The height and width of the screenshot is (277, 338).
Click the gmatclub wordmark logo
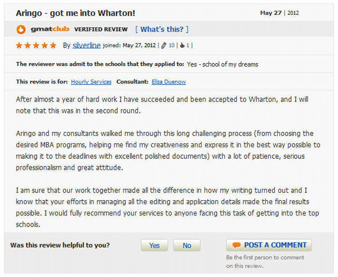pyautogui.click(x=50, y=29)
